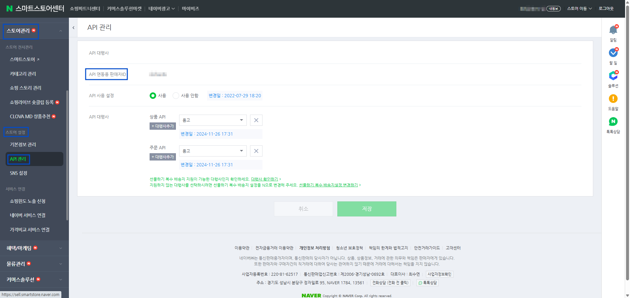Click the 저장 button
This screenshot has height=298, width=630.
point(367,209)
